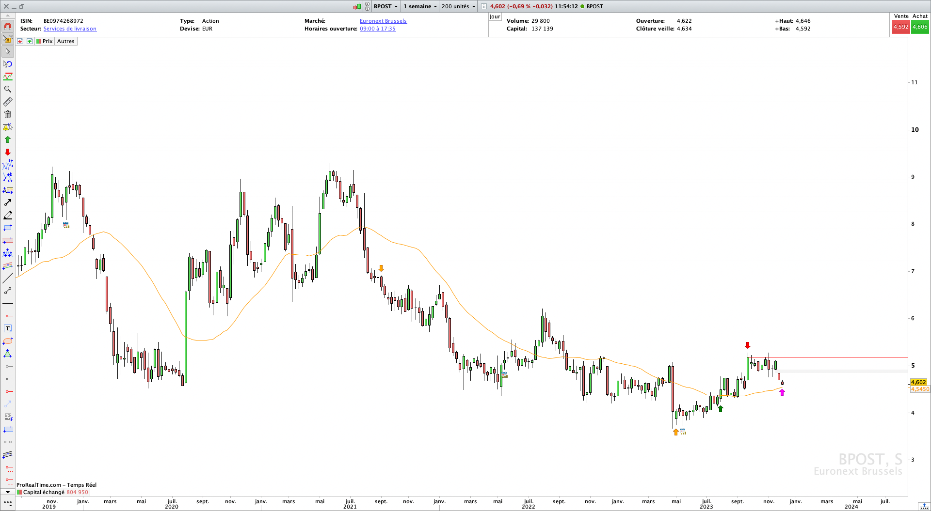Select the red horizontal zone tool

[8, 240]
